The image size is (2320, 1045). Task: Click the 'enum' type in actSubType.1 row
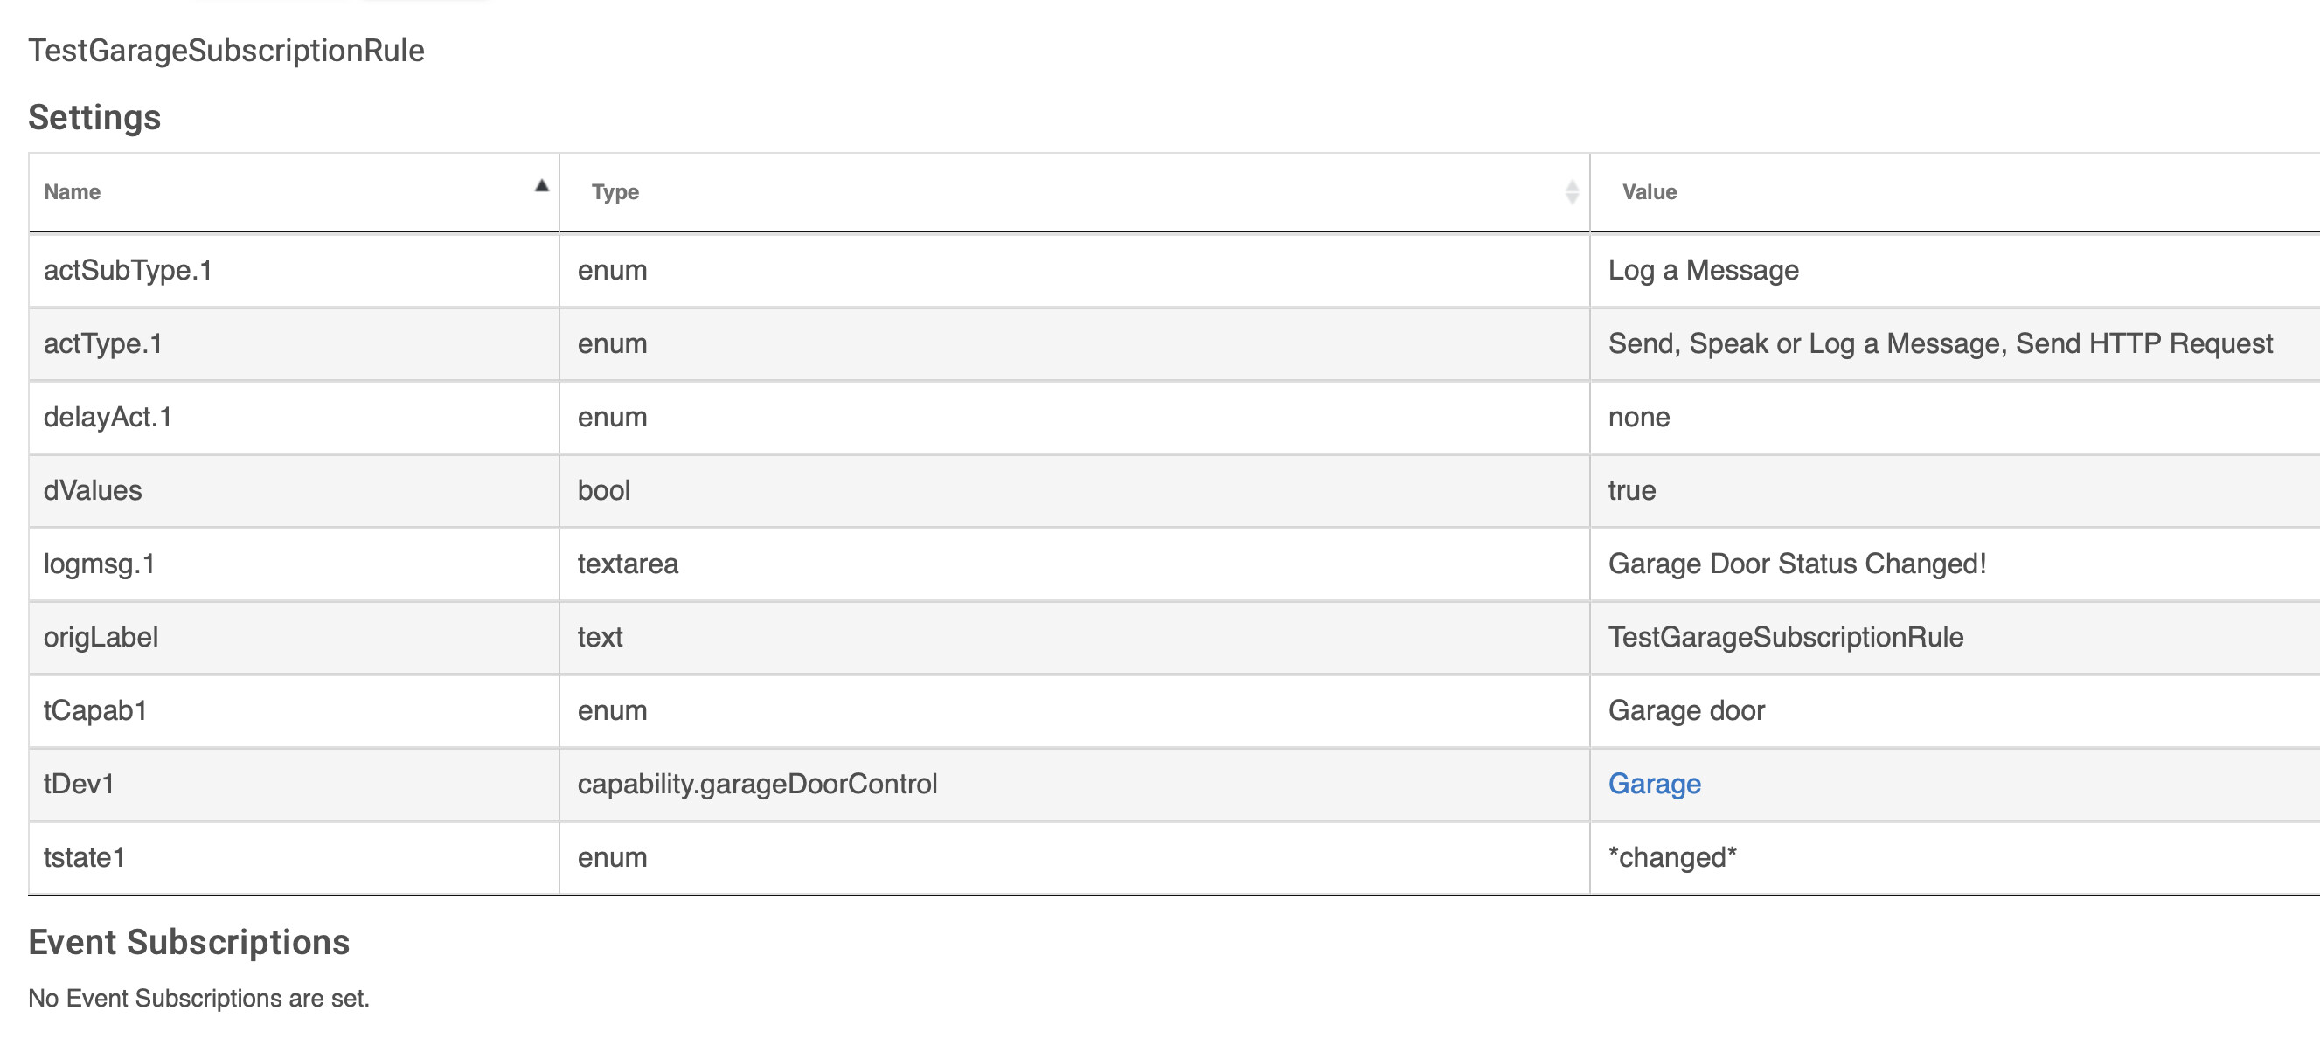[613, 270]
